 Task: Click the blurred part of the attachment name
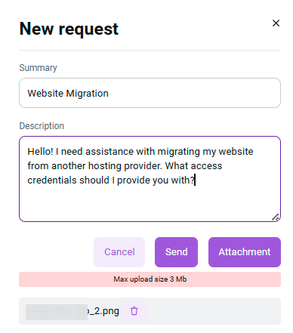click(57, 312)
